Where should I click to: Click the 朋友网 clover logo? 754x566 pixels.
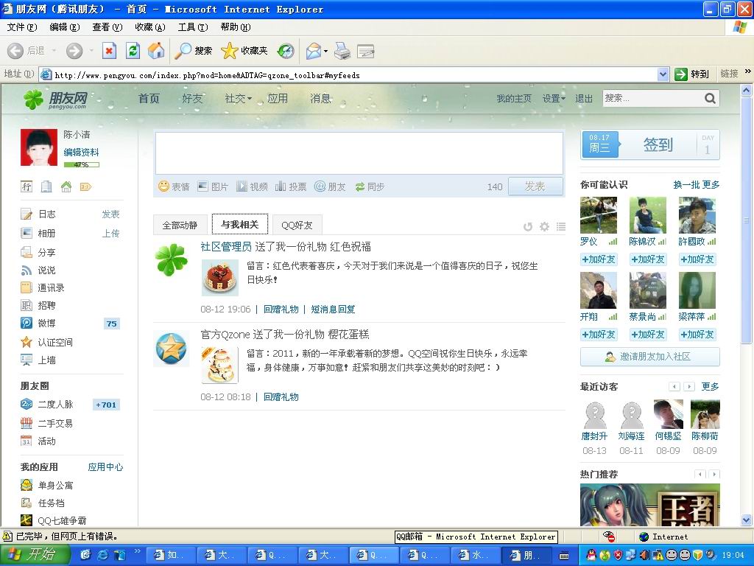click(55, 99)
